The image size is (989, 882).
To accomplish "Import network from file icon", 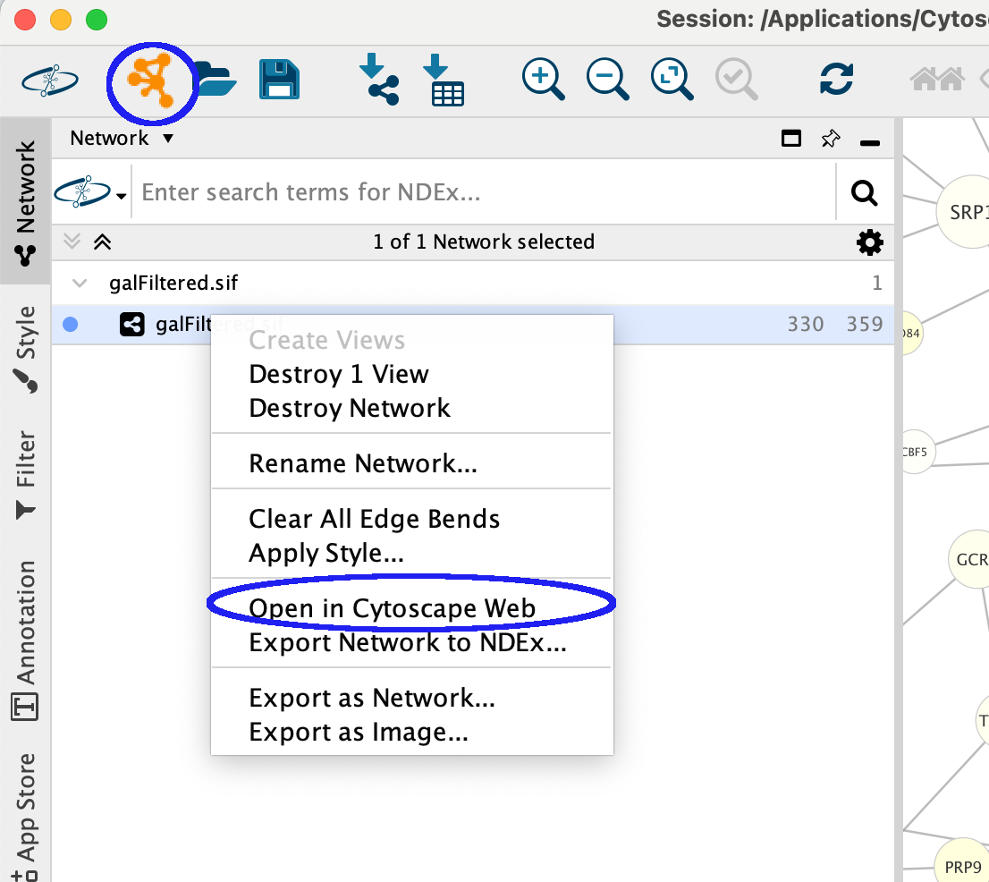I will 378,81.
